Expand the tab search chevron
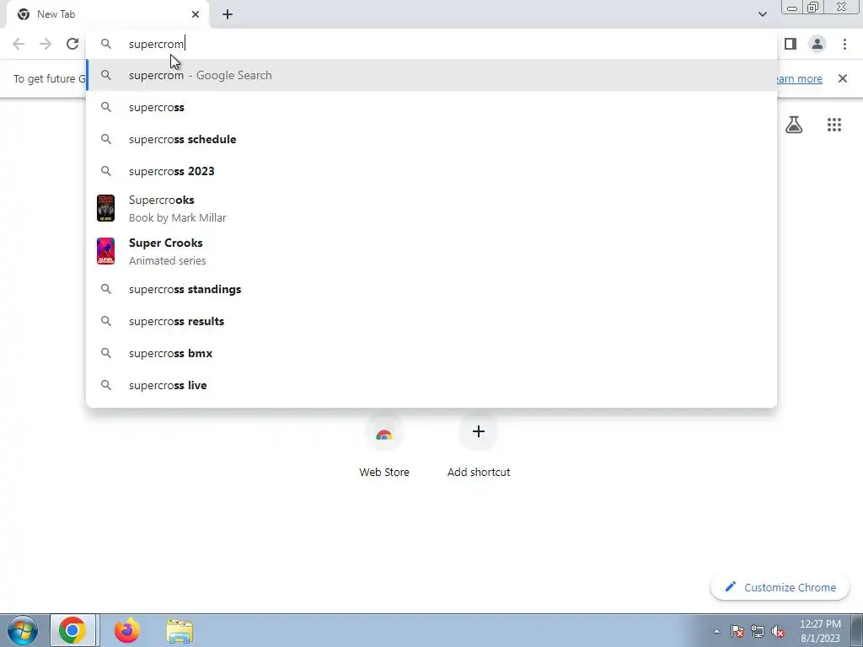Screen dimensions: 863x647 (763, 14)
